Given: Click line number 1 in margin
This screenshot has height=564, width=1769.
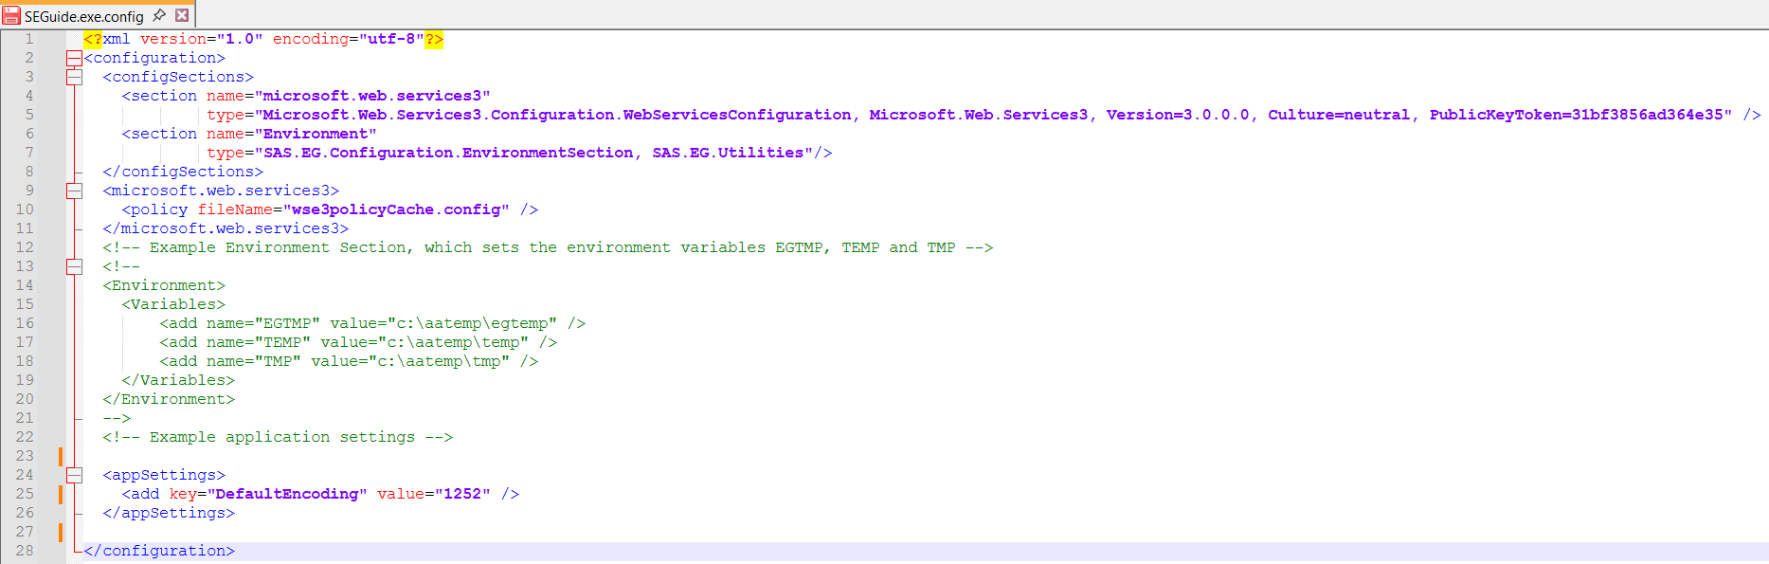Looking at the screenshot, I should 29,39.
